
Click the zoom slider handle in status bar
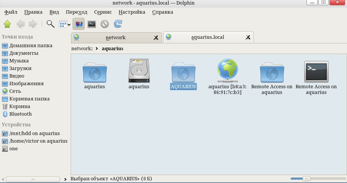[x=306, y=178]
